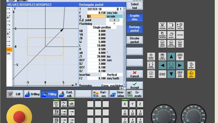Activate REPOS mode key
The image size is (218, 123).
click(x=64, y=104)
